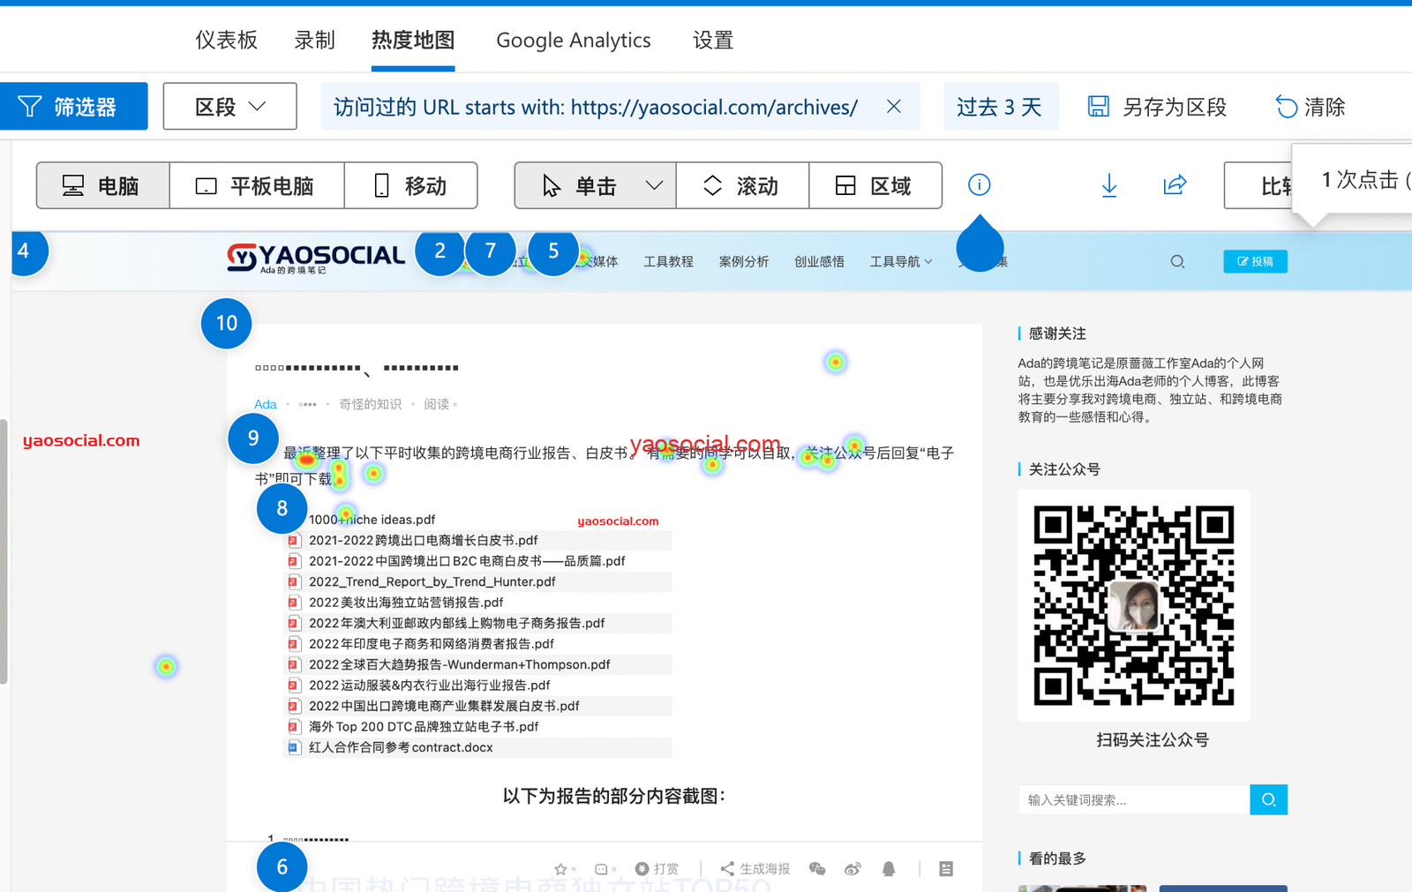Open the Google Analytics tab
This screenshot has height=892, width=1412.
click(573, 41)
